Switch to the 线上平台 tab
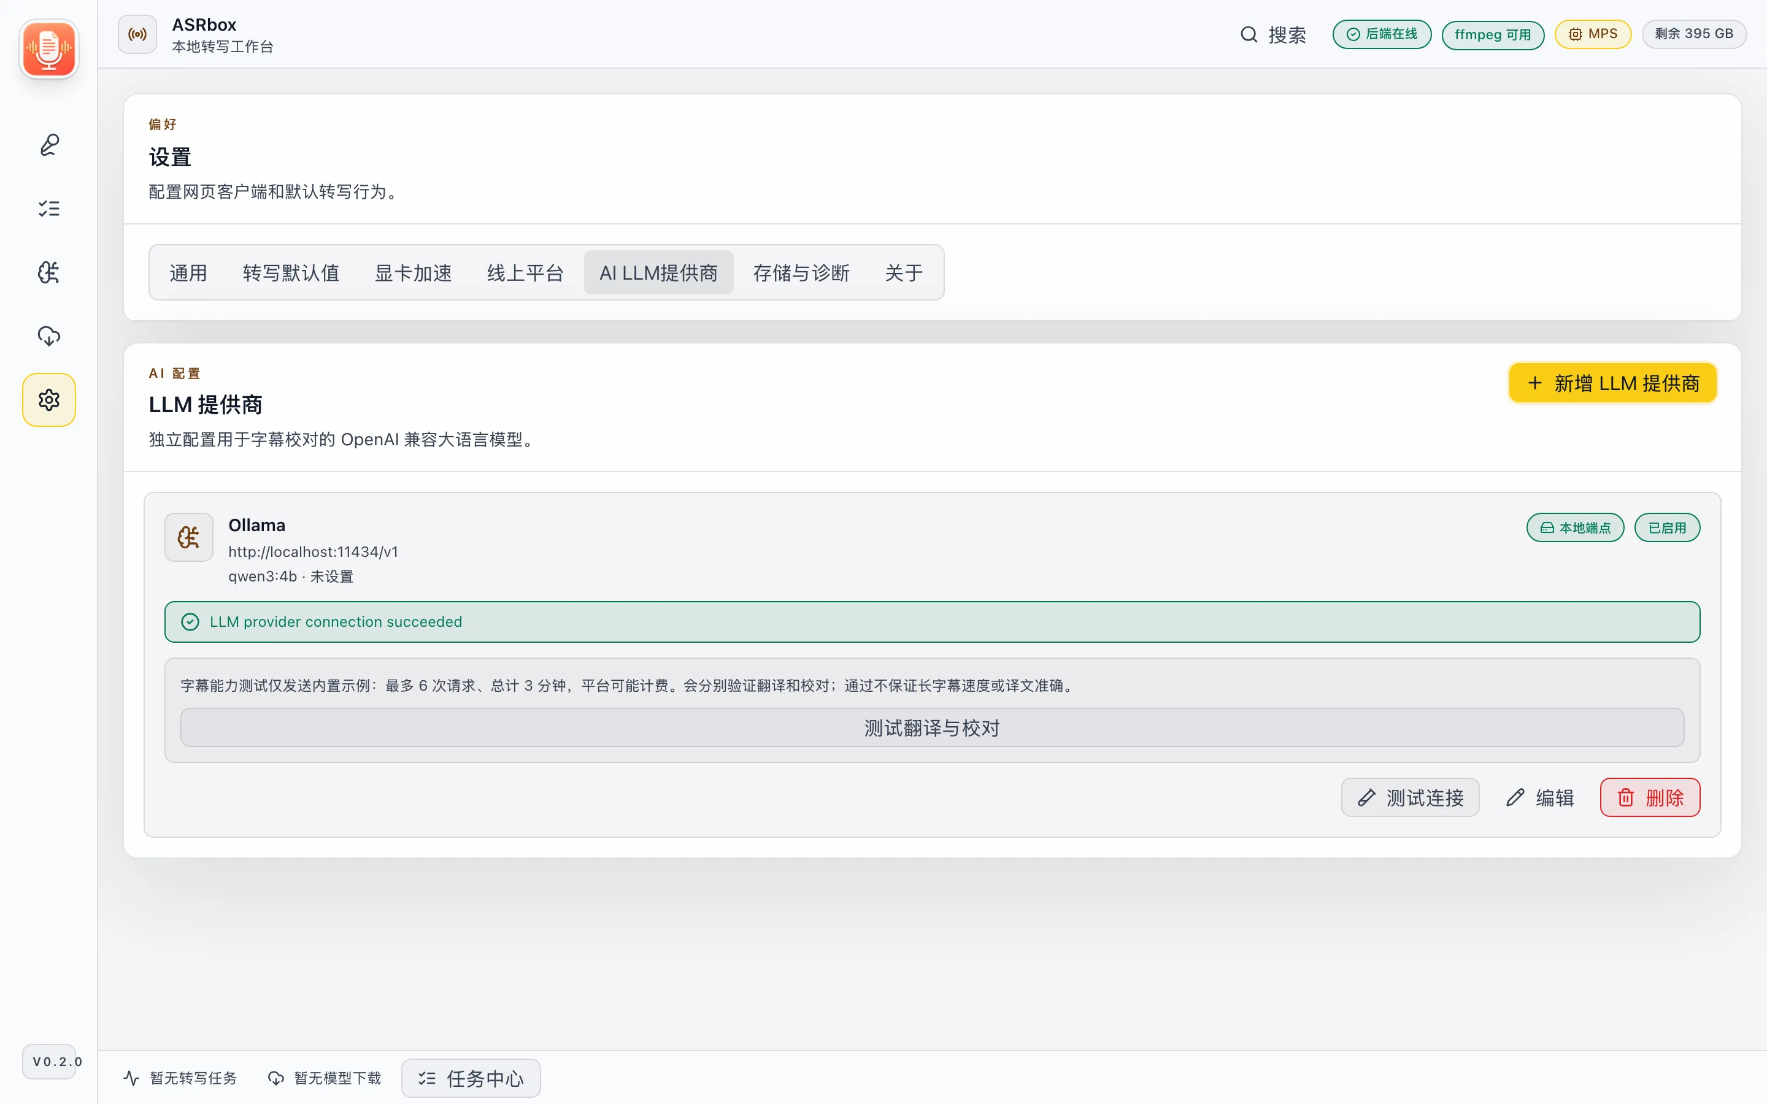 coord(525,272)
